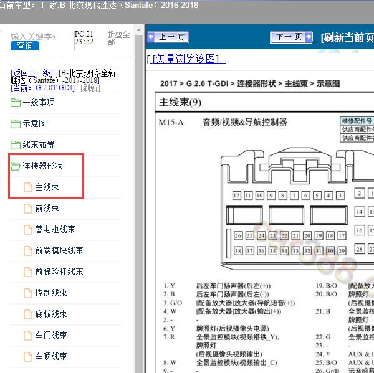Click the 车门线束 document icon
Viewport: 374px width, 373px height.
(x=28, y=336)
